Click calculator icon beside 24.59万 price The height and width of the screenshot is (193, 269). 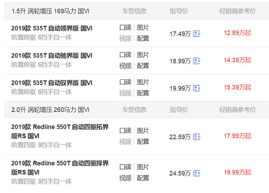click(197, 173)
